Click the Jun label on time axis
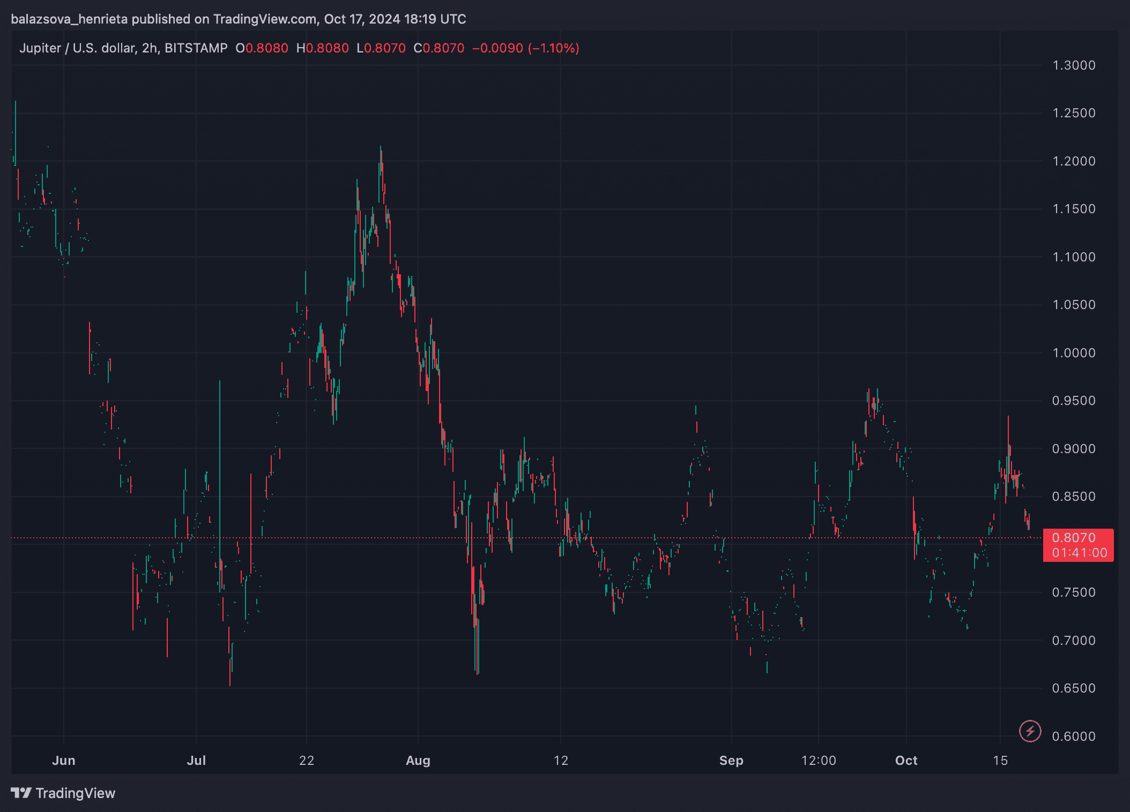 [x=63, y=761]
